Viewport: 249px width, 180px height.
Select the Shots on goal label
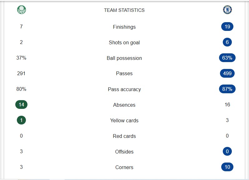point(124,42)
